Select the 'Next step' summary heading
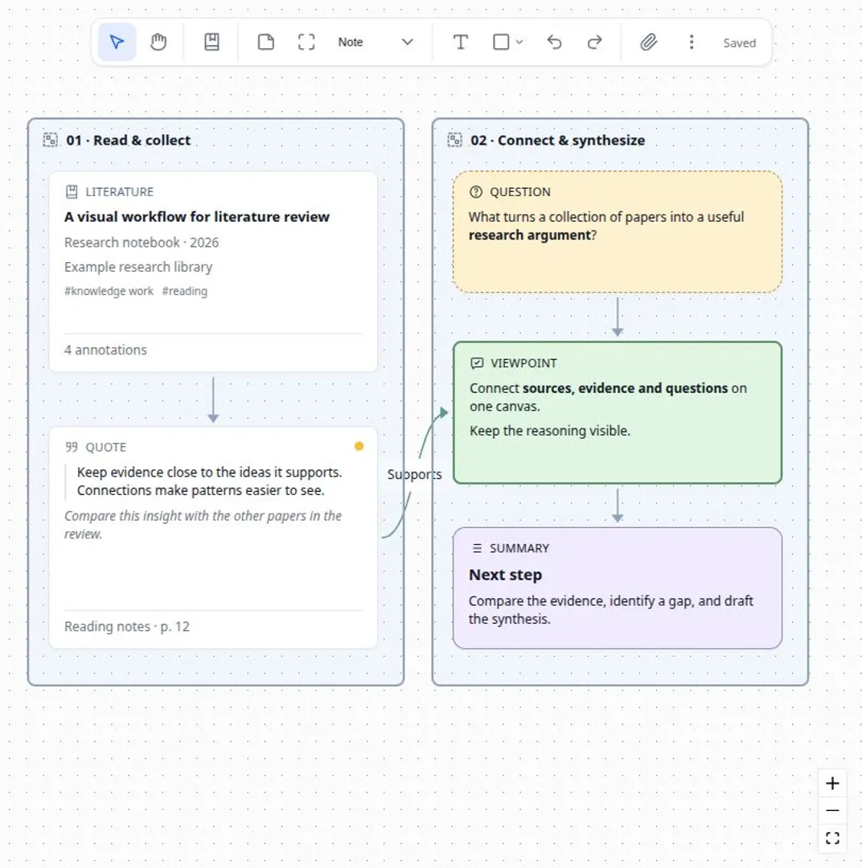Viewport: 862px width, 868px height. pyautogui.click(x=505, y=575)
